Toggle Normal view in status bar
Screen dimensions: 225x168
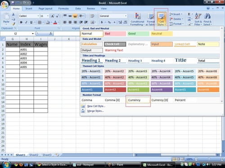tap(174, 159)
